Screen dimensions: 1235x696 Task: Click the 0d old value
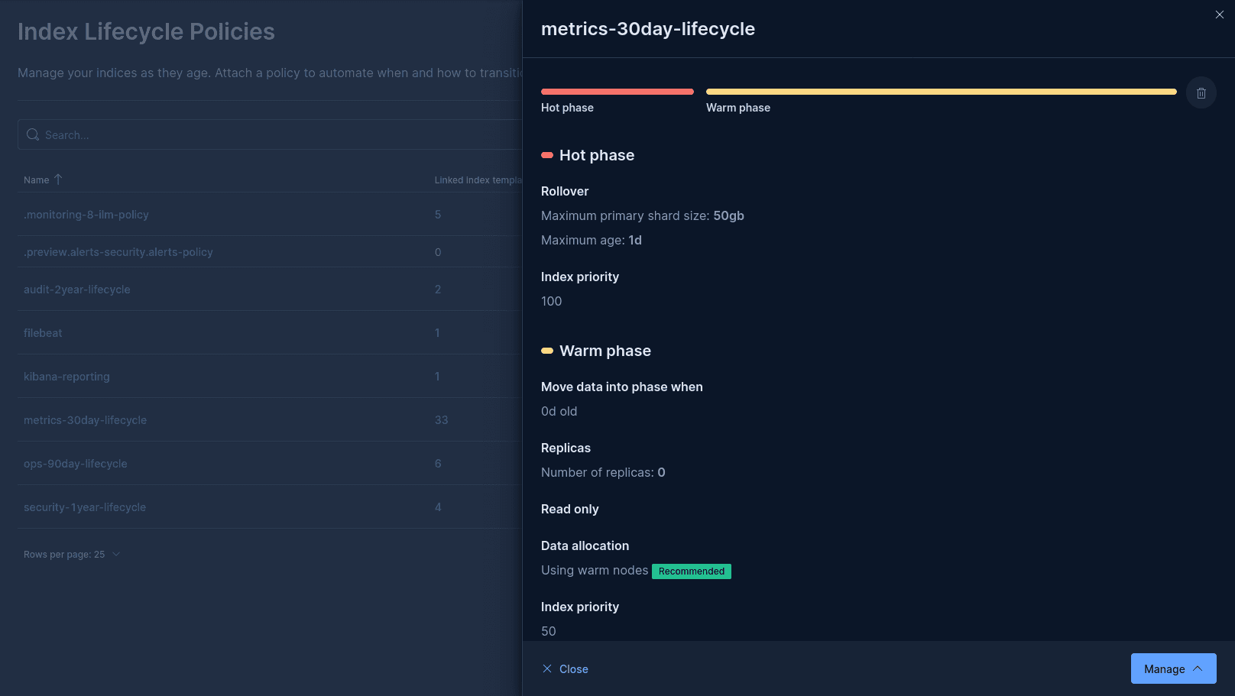[x=559, y=411]
